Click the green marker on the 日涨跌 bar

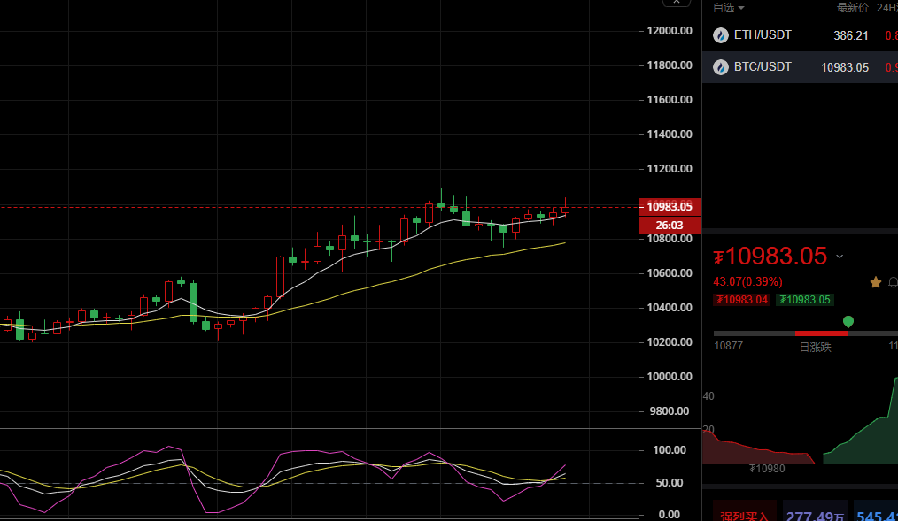click(x=848, y=321)
